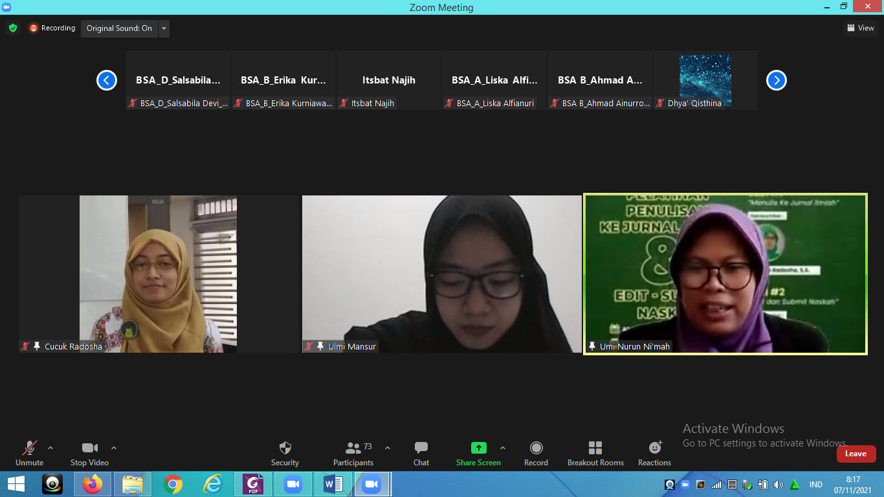884x497 pixels.
Task: Show next participants with right arrow
Action: (776, 80)
